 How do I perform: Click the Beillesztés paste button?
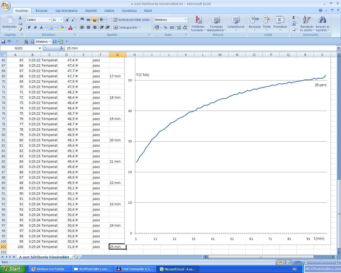click(x=9, y=23)
